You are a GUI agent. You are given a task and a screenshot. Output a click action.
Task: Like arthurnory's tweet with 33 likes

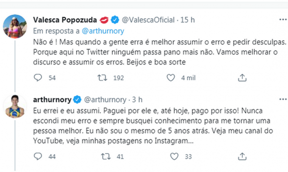(x=174, y=156)
